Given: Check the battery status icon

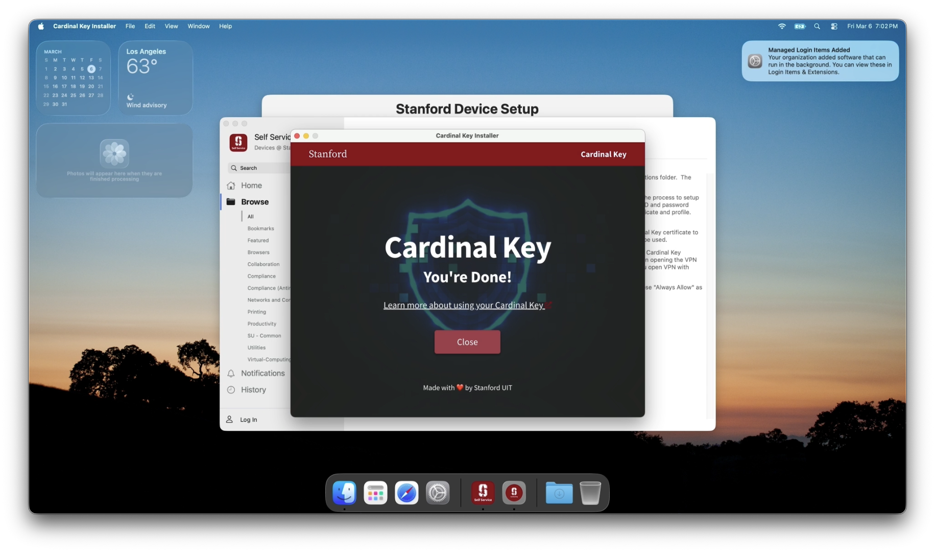Looking at the screenshot, I should (x=799, y=26).
